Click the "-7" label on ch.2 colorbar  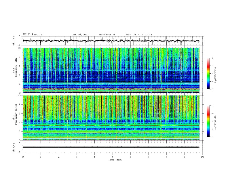click(212, 137)
